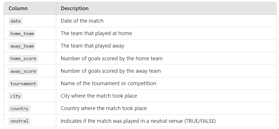279x129 pixels.
Task: Select the home_team code label
Action: pyautogui.click(x=22, y=34)
